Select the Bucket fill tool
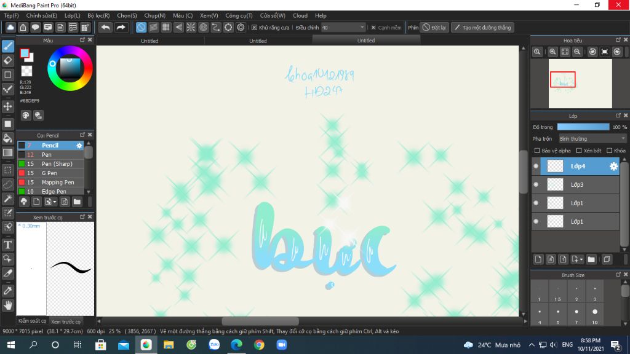Screen dimensions: 630x354 click(x=7, y=138)
